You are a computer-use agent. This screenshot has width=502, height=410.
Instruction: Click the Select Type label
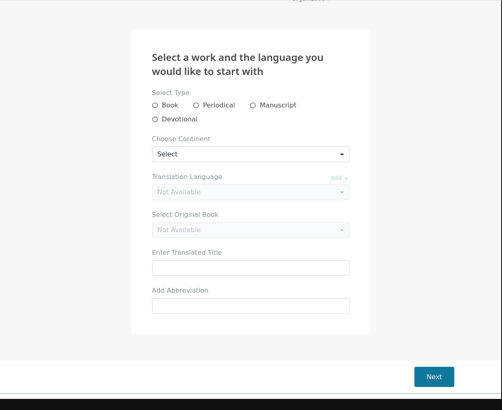tap(171, 93)
